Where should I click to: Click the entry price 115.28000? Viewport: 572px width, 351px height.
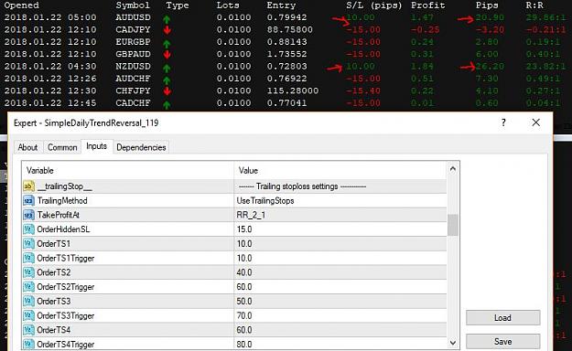(293, 90)
